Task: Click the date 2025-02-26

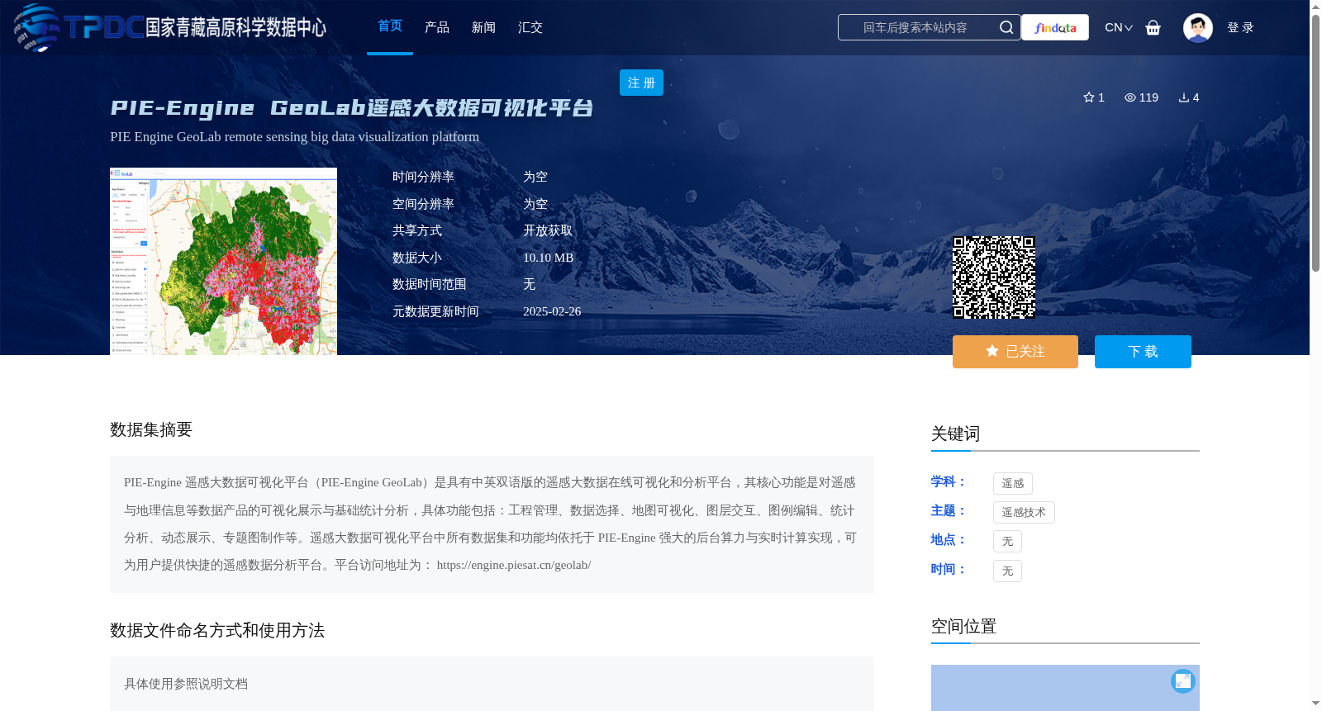Action: click(552, 311)
